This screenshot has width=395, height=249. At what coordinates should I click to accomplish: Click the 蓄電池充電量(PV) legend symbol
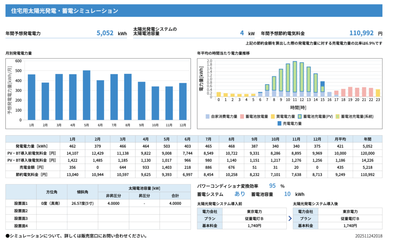(299, 116)
